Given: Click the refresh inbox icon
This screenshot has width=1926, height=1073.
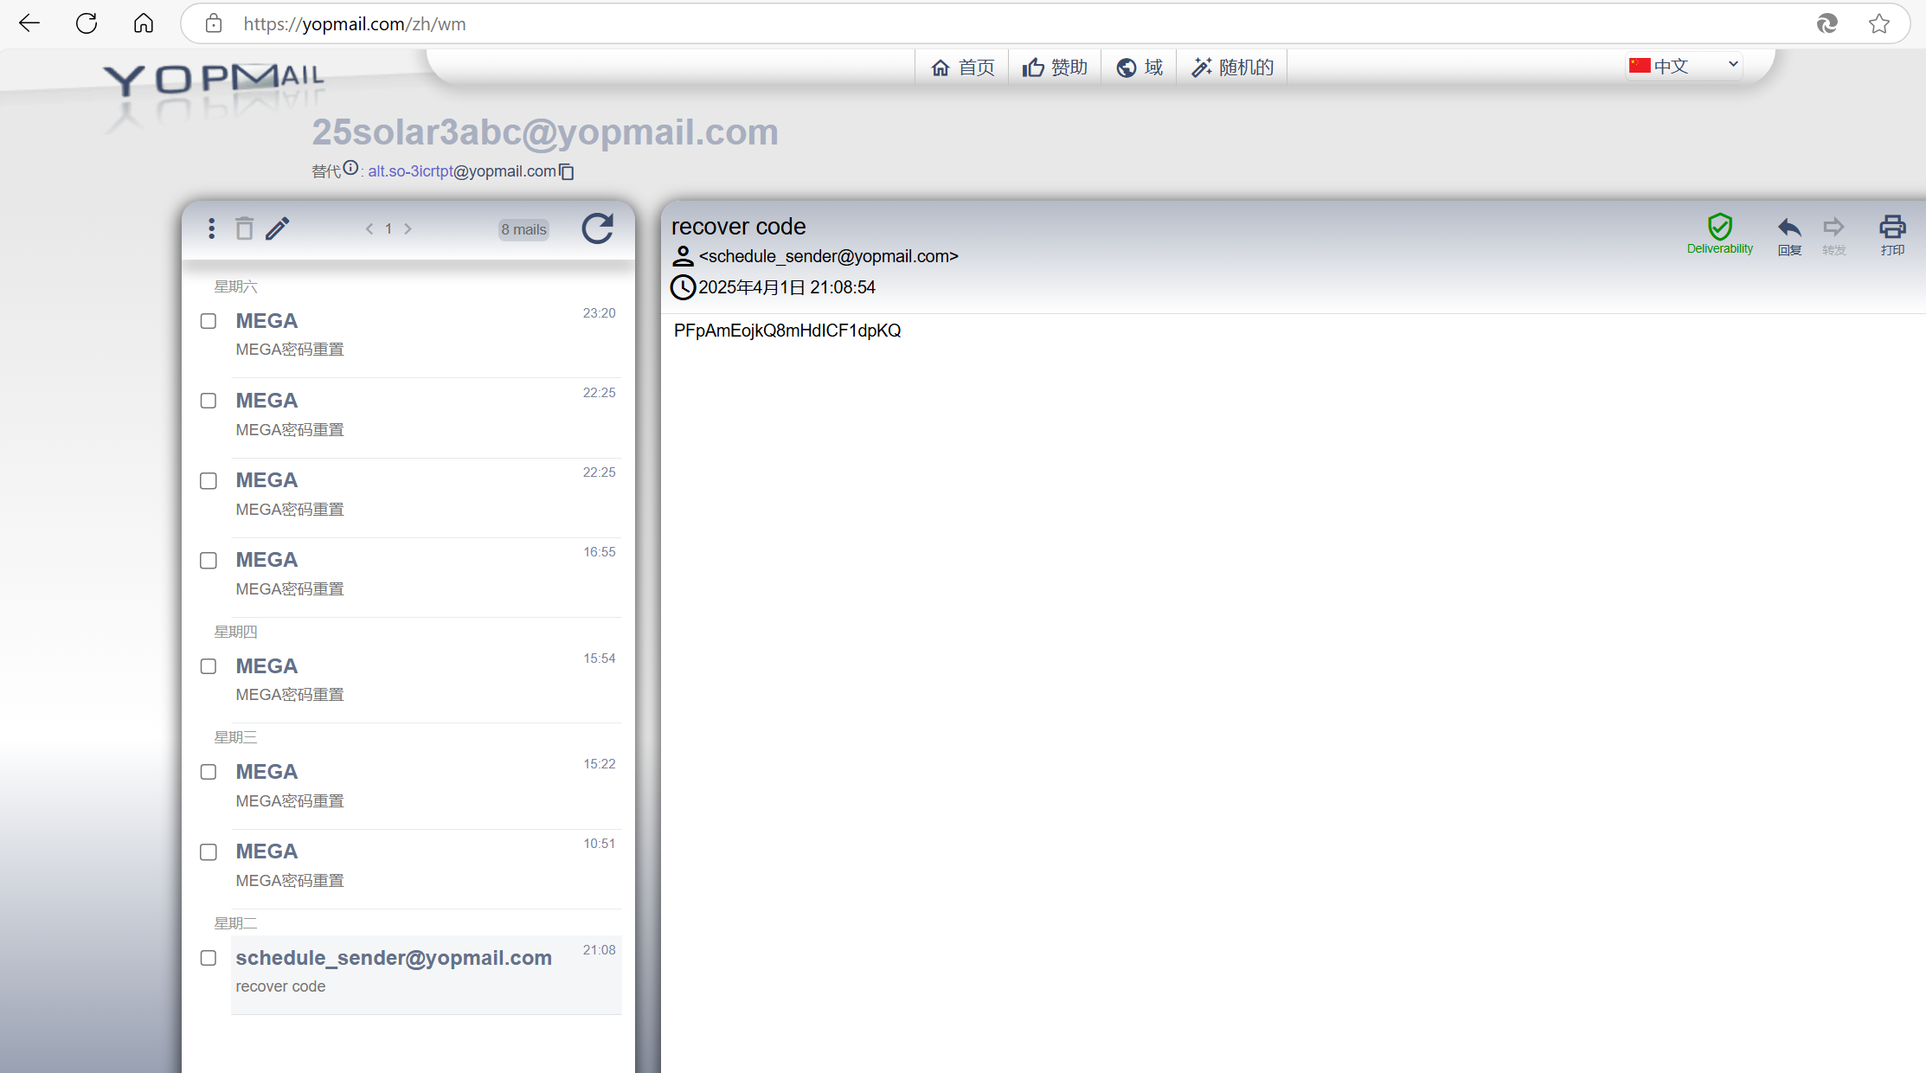Looking at the screenshot, I should click(597, 228).
